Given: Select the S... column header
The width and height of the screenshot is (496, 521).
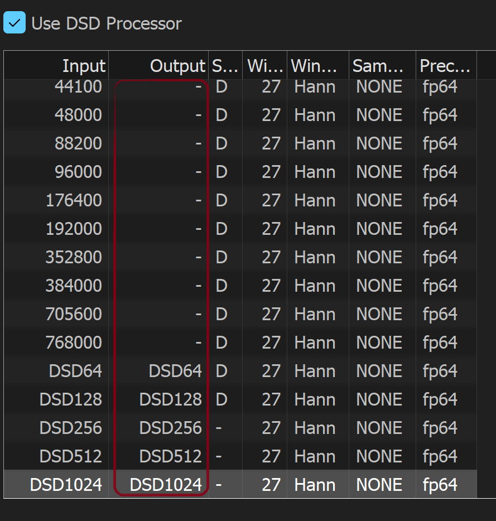Looking at the screenshot, I should click(225, 65).
